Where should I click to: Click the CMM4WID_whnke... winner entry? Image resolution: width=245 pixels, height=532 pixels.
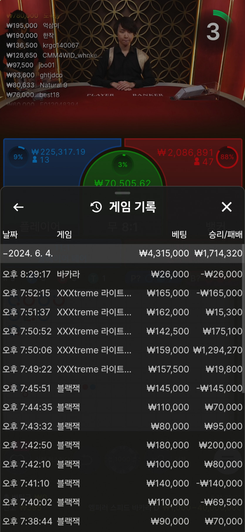coord(54,55)
